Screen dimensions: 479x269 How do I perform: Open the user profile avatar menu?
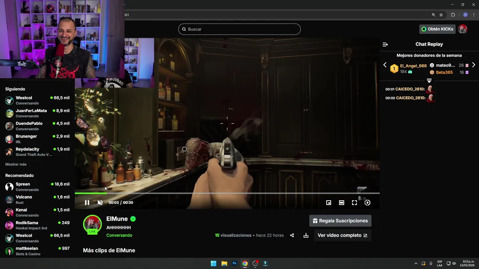click(463, 29)
